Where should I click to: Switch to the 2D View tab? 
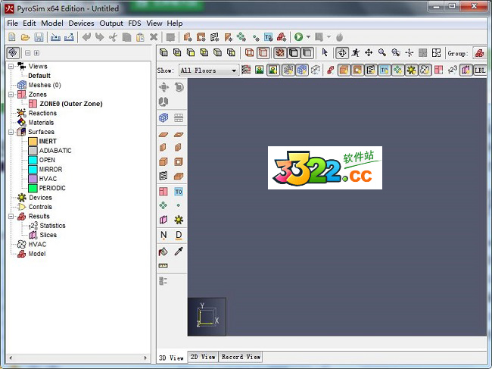[203, 357]
